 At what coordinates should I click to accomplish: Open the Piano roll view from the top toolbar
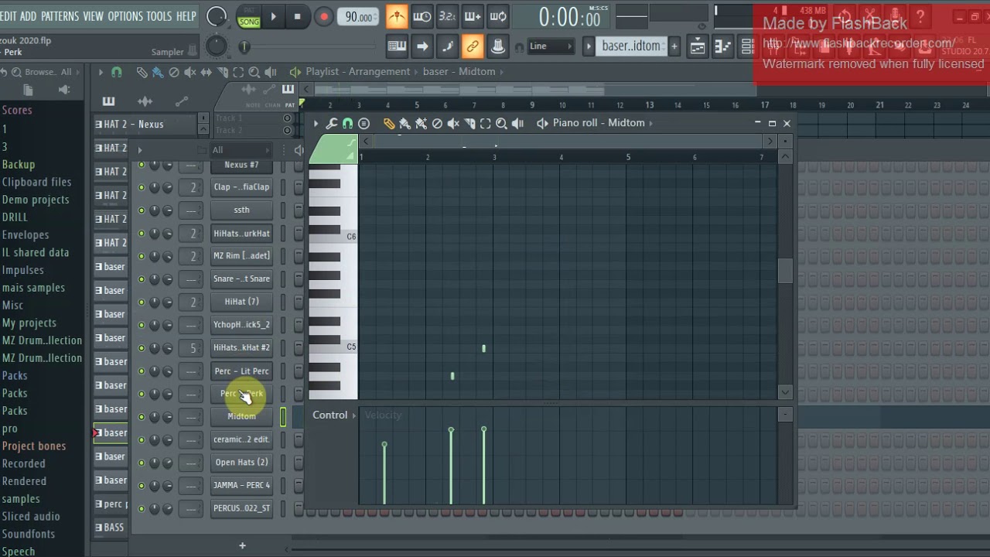722,46
